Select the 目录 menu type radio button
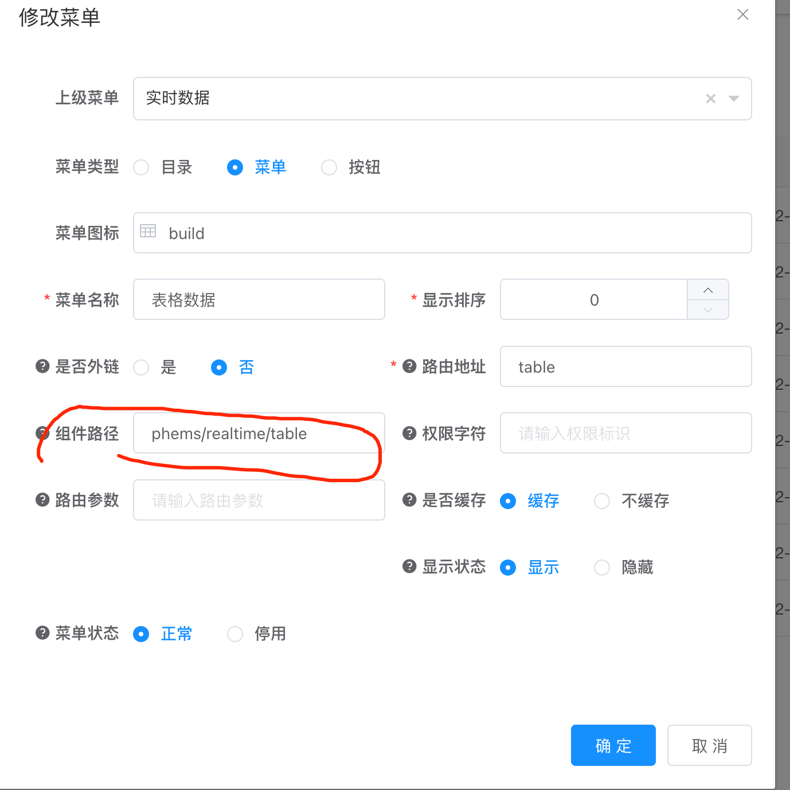Viewport: 790px width, 790px height. point(141,167)
